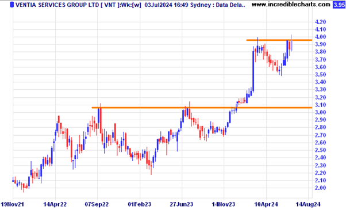The width and height of the screenshot is (346, 210).
Task: Click the blue security marker icon before VENTIA
Action: (12, 5)
